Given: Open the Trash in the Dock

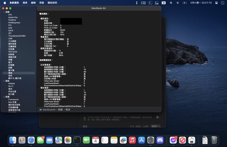Looking at the screenshot, I should pos(214,140).
